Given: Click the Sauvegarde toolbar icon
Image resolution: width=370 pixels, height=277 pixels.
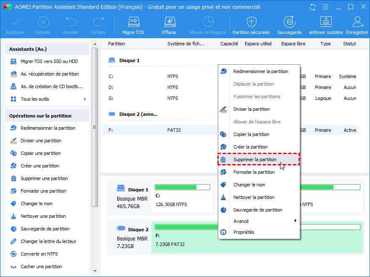Looking at the screenshot, I should (289, 25).
